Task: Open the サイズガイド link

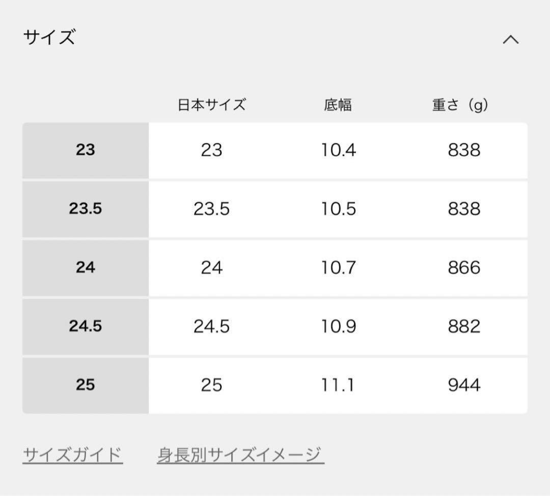Action: [x=73, y=454]
